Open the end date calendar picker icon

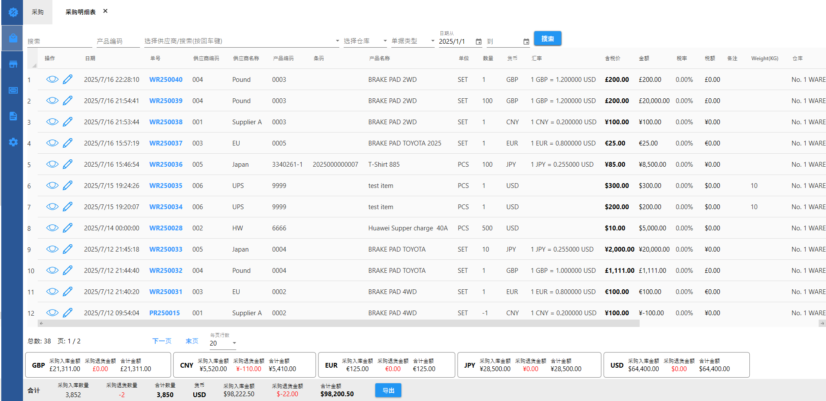pyautogui.click(x=526, y=42)
